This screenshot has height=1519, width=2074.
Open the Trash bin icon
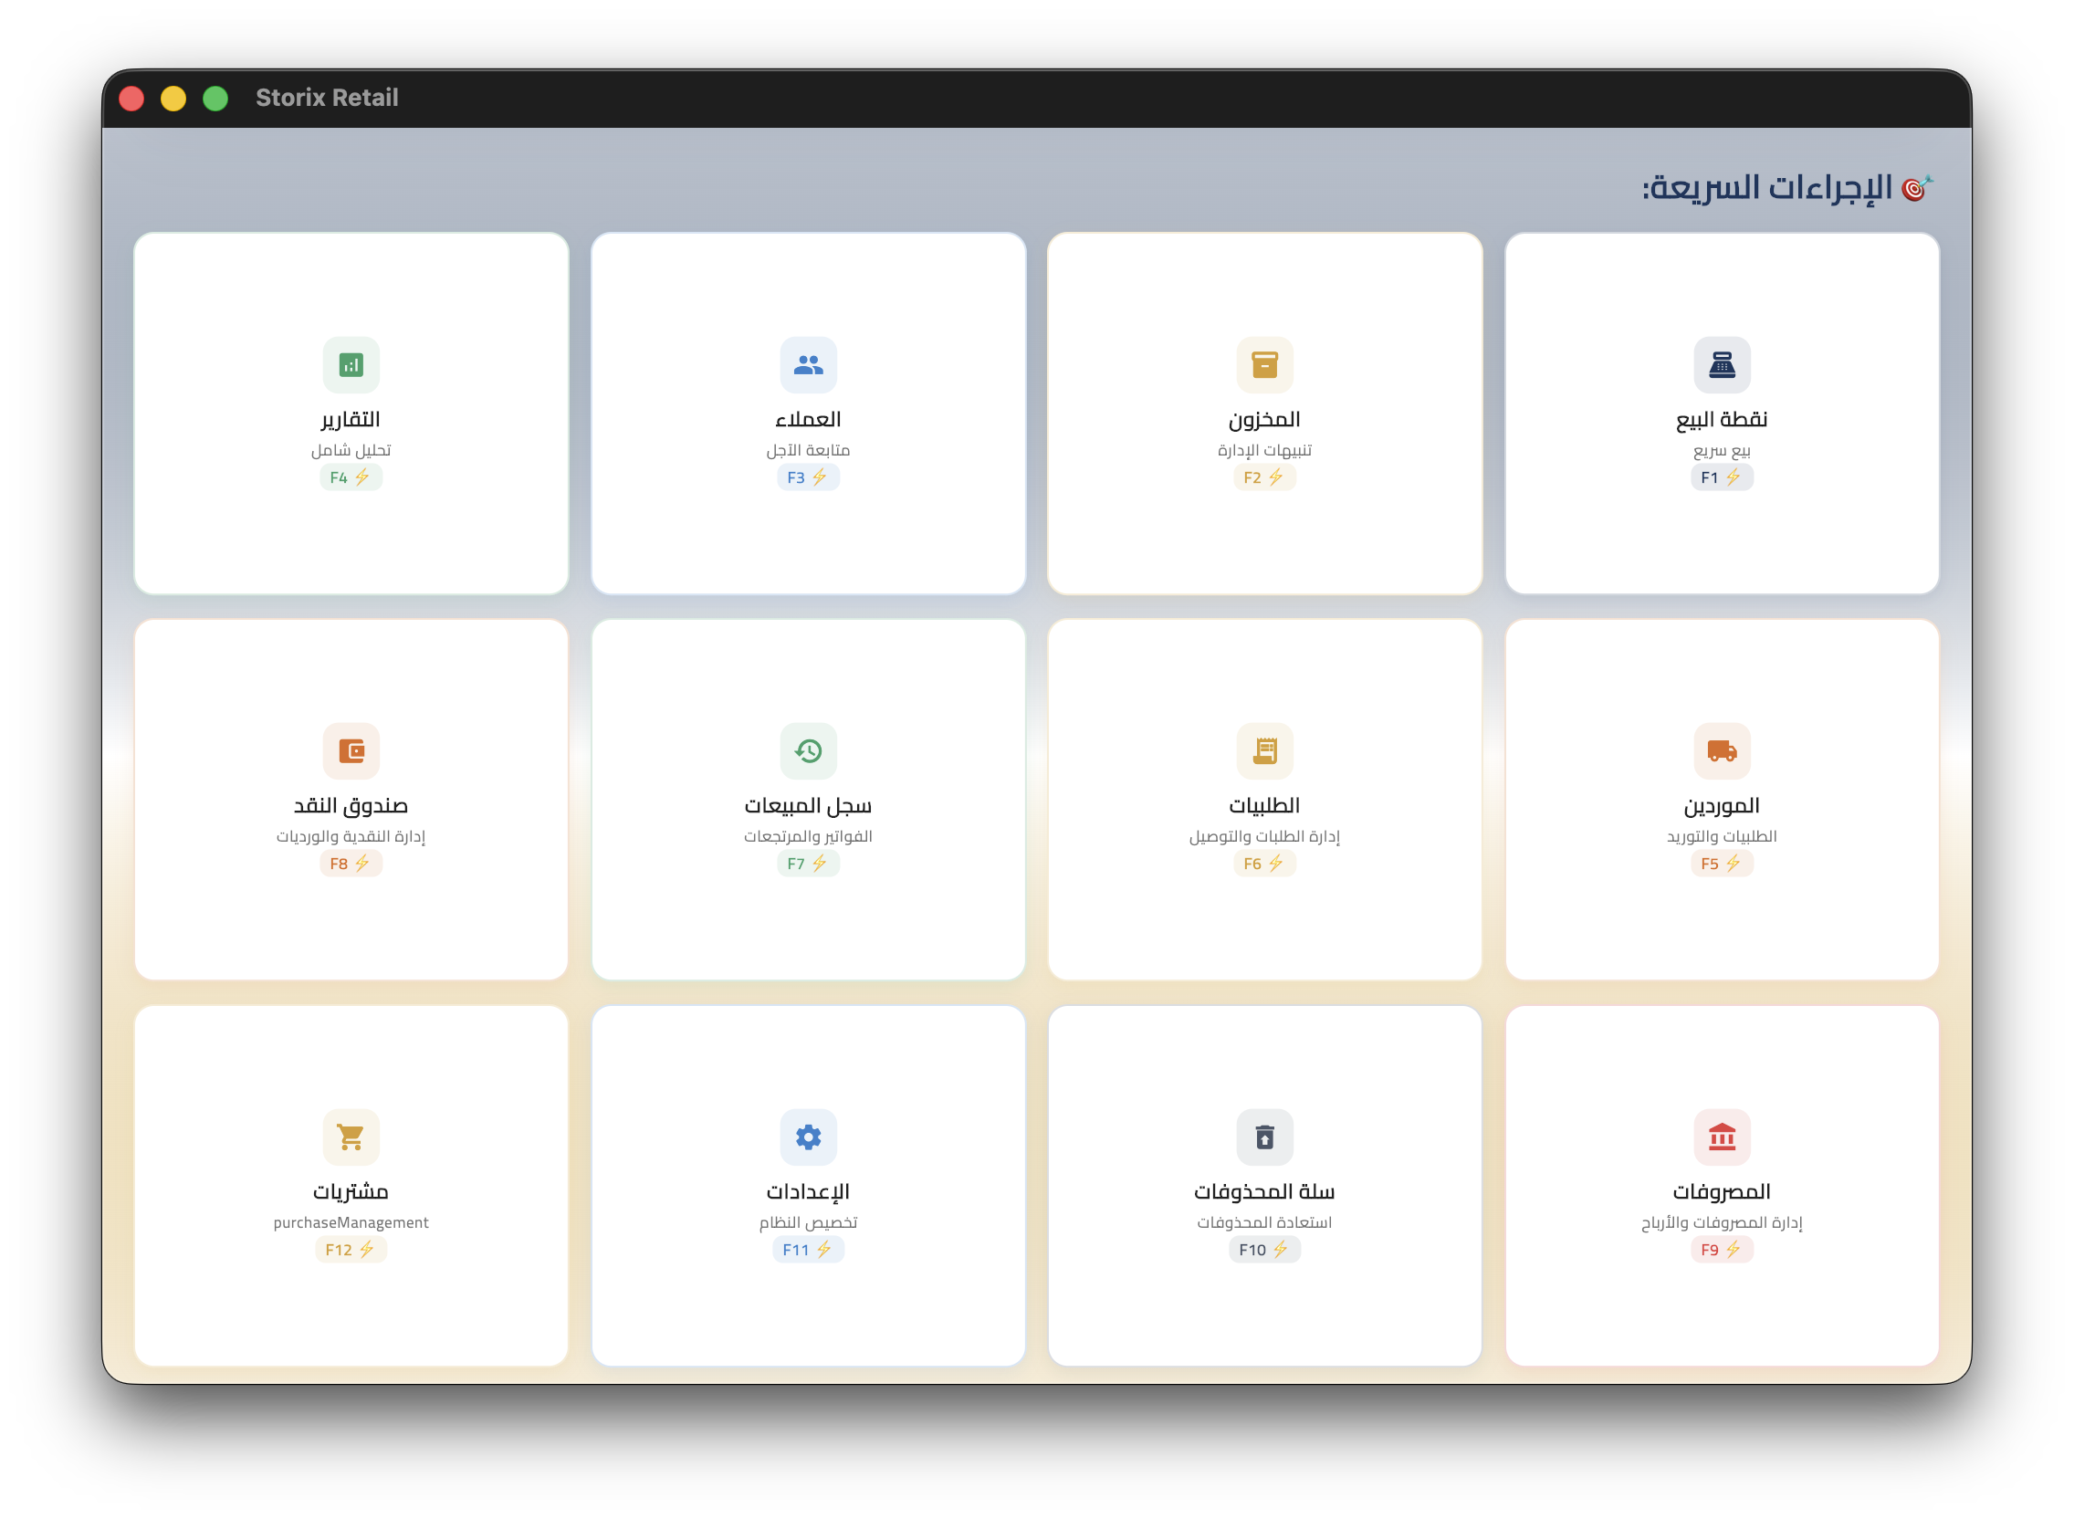click(1264, 1137)
